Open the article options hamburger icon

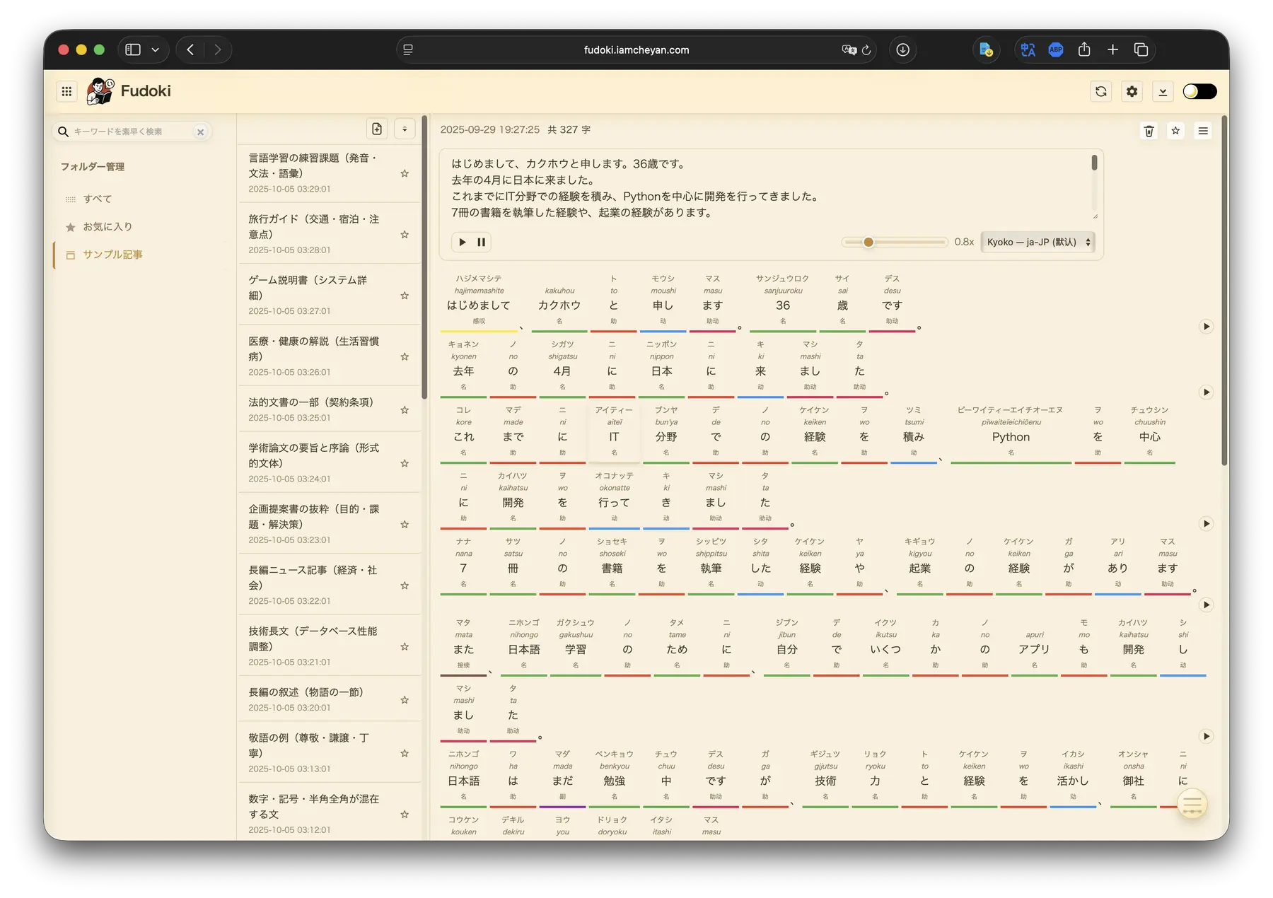coord(1202,131)
